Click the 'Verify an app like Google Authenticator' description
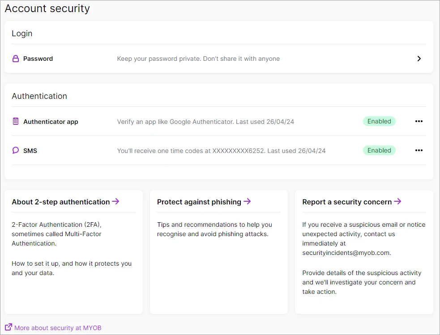Screen dimensions: 440x335 (205, 122)
